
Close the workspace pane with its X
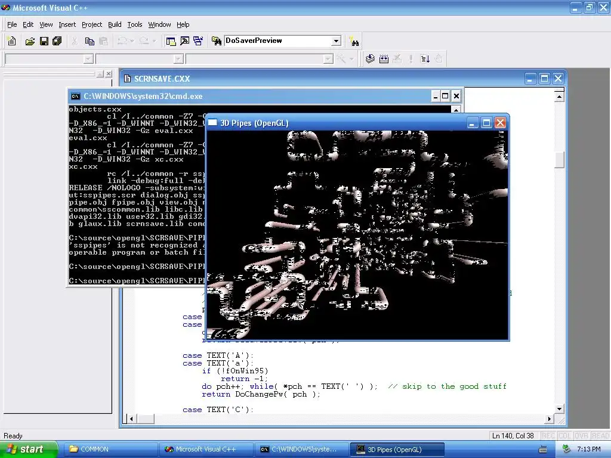(109, 73)
